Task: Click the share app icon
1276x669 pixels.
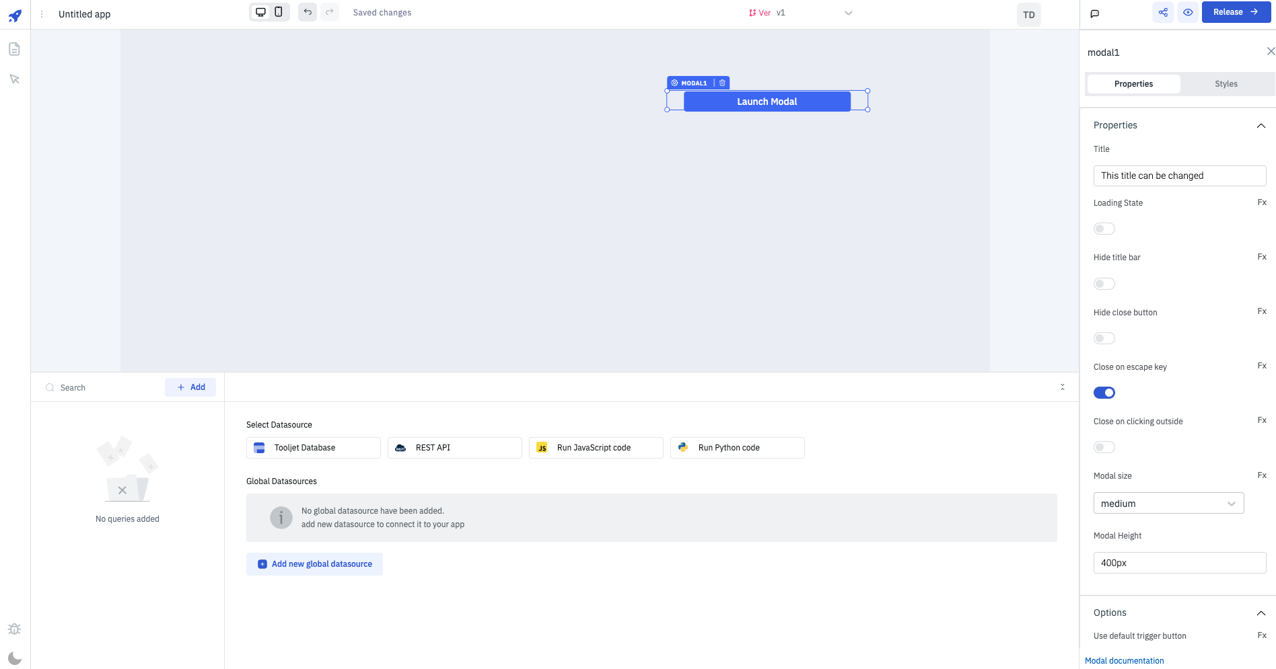Action: coord(1163,12)
